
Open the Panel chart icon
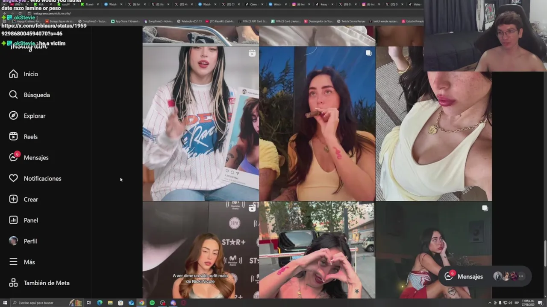coord(13,220)
